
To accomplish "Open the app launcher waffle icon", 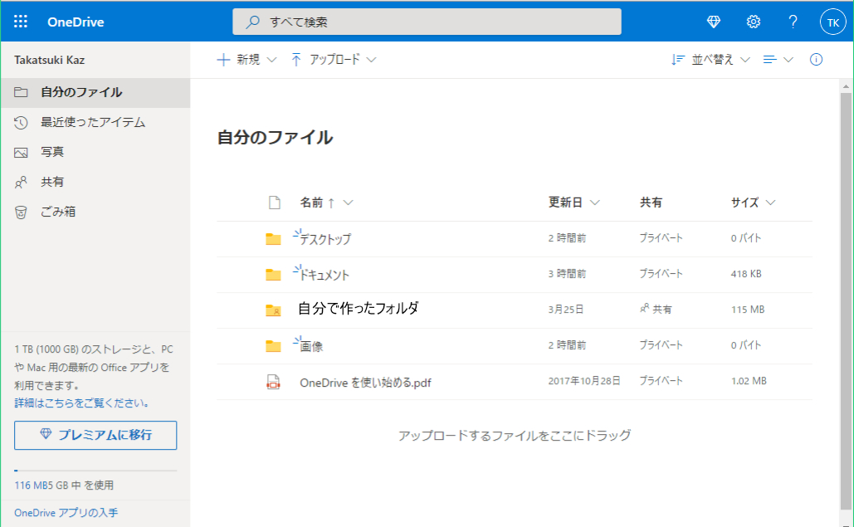I will point(21,22).
